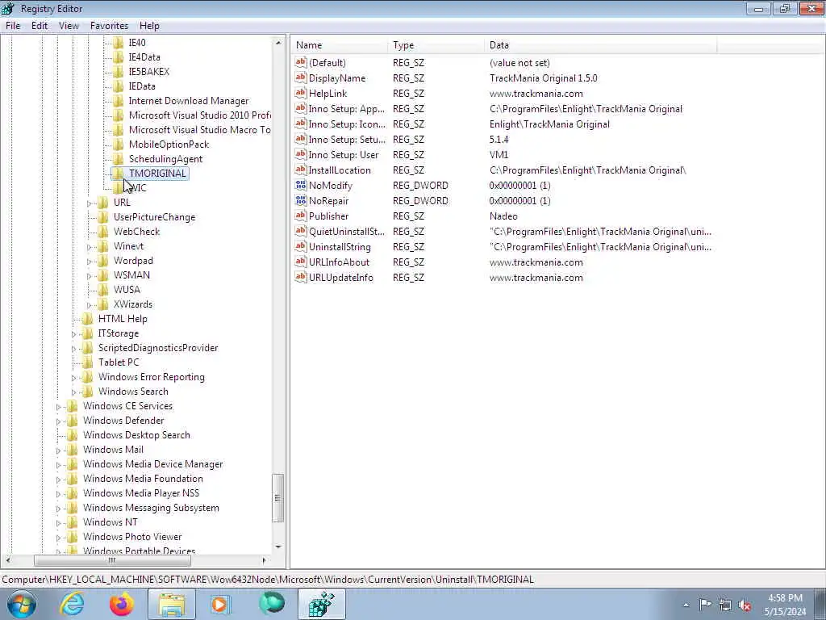Image resolution: width=826 pixels, height=620 pixels.
Task: Open Windows Media Player from taskbar
Action: pos(221,604)
